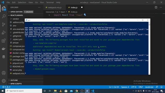The image size is (165, 93).
Task: Click the resources breadcrumb segment
Action: pyautogui.click(x=50, y=12)
